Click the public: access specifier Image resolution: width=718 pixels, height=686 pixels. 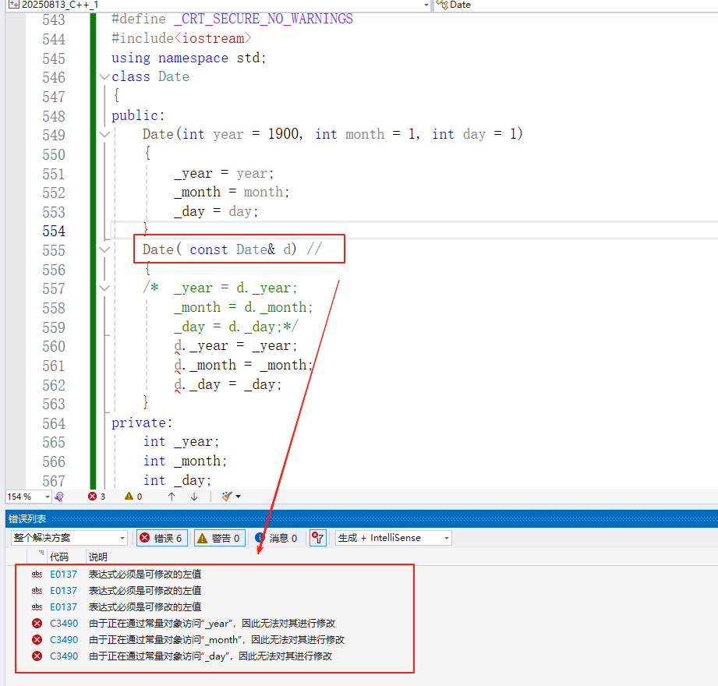click(x=138, y=115)
